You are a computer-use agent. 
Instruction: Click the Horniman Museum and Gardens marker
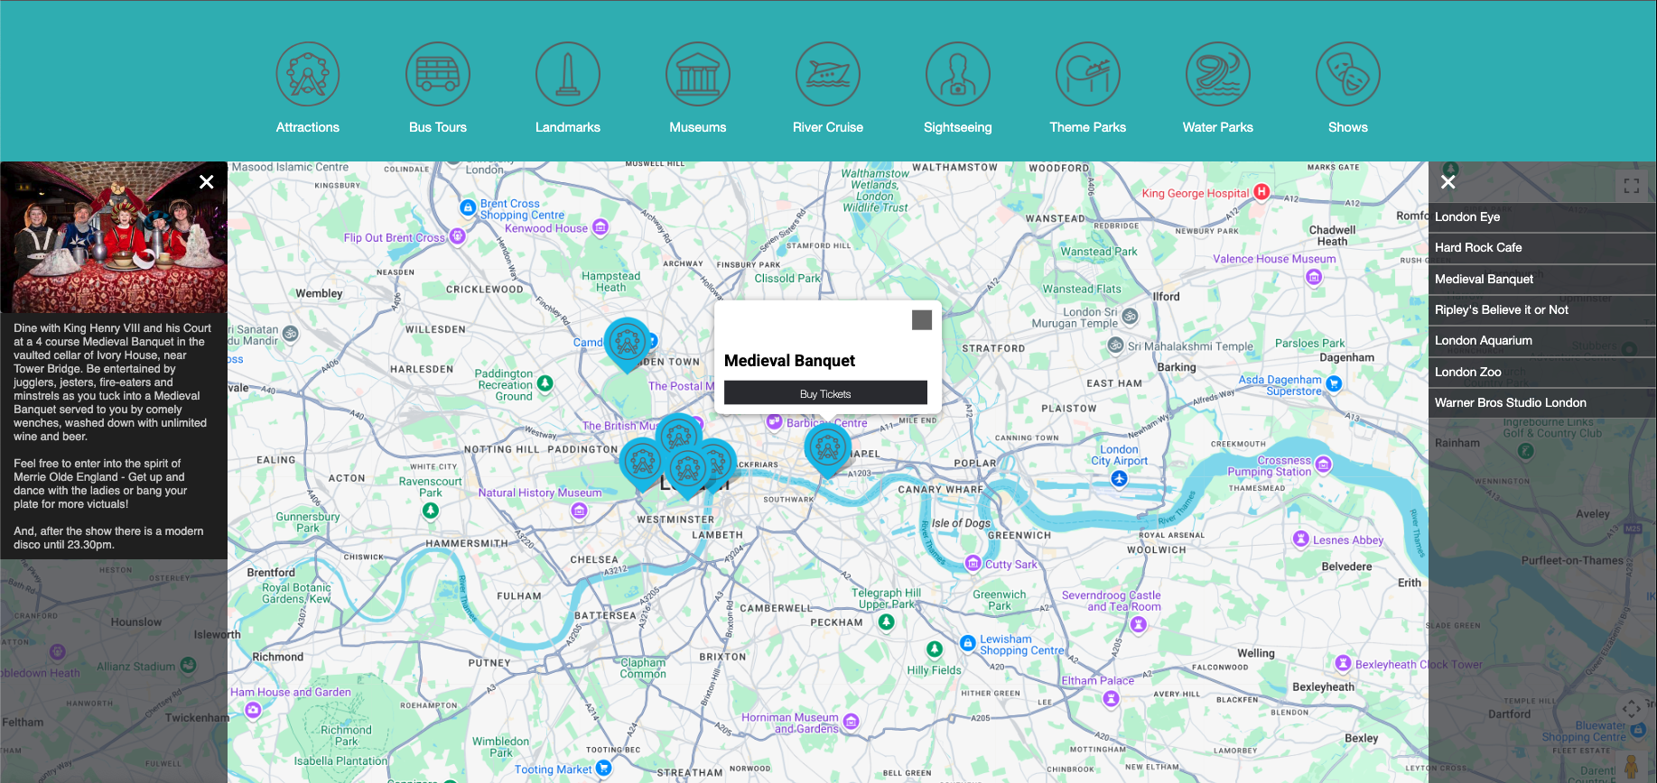(851, 722)
